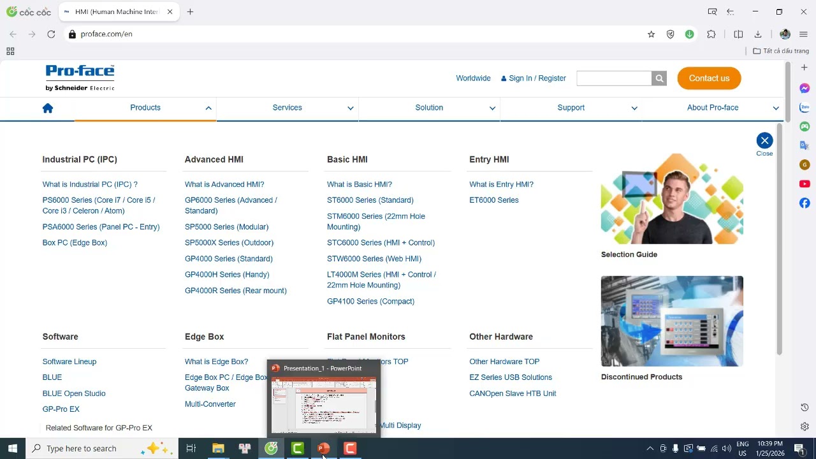Viewport: 816px width, 459px height.
Task: Open the history icon in sidebar
Action: click(805, 407)
